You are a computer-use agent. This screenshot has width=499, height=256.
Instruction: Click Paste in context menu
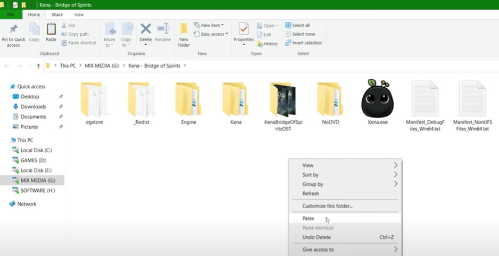pos(345,218)
